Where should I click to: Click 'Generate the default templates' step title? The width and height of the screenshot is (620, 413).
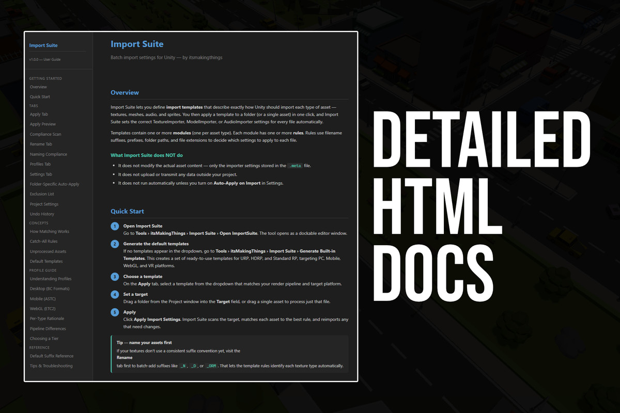(x=156, y=244)
